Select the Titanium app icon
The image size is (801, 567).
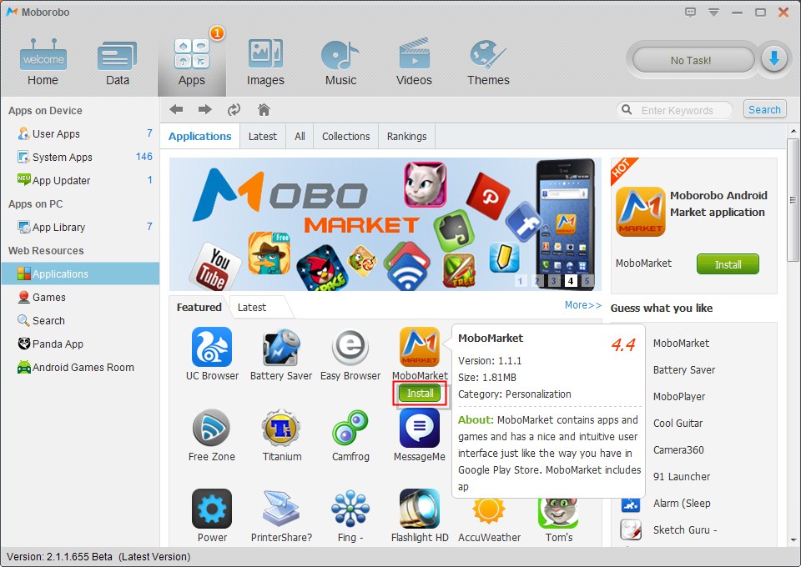(x=281, y=428)
